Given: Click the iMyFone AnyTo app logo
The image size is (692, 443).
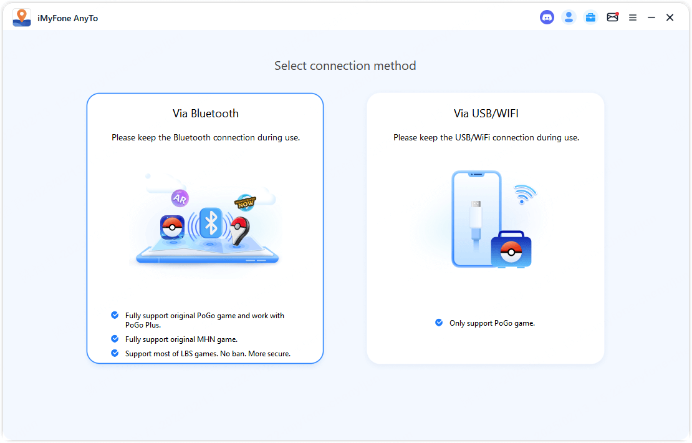Looking at the screenshot, I should [x=22, y=17].
